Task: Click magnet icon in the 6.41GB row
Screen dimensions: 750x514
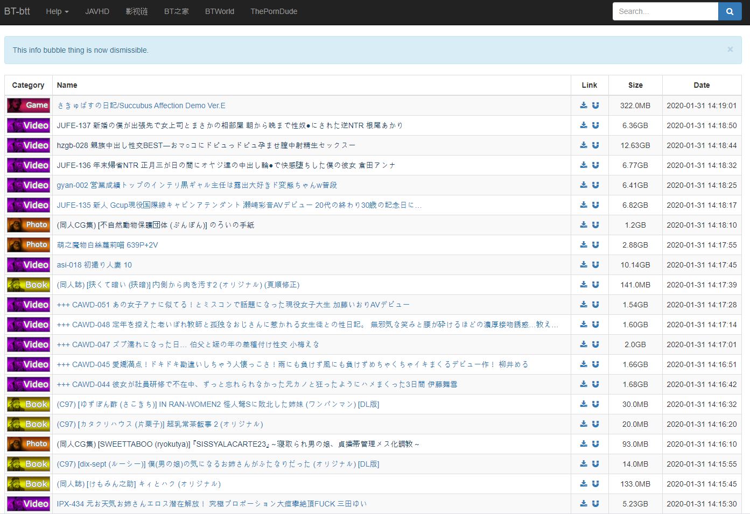Action: click(x=595, y=185)
